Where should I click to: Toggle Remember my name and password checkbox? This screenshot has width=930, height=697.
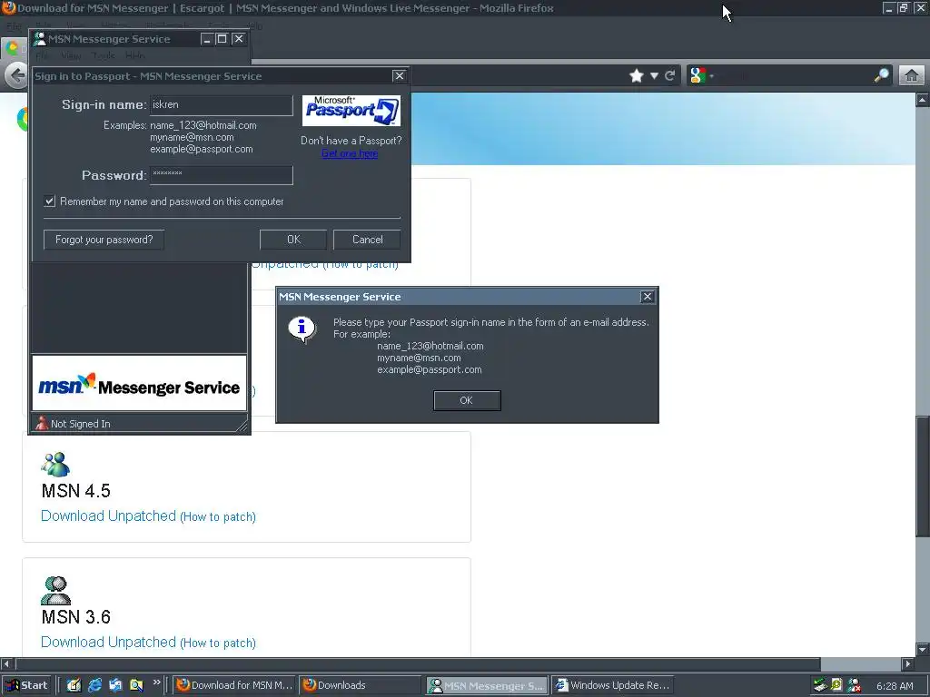tap(50, 201)
